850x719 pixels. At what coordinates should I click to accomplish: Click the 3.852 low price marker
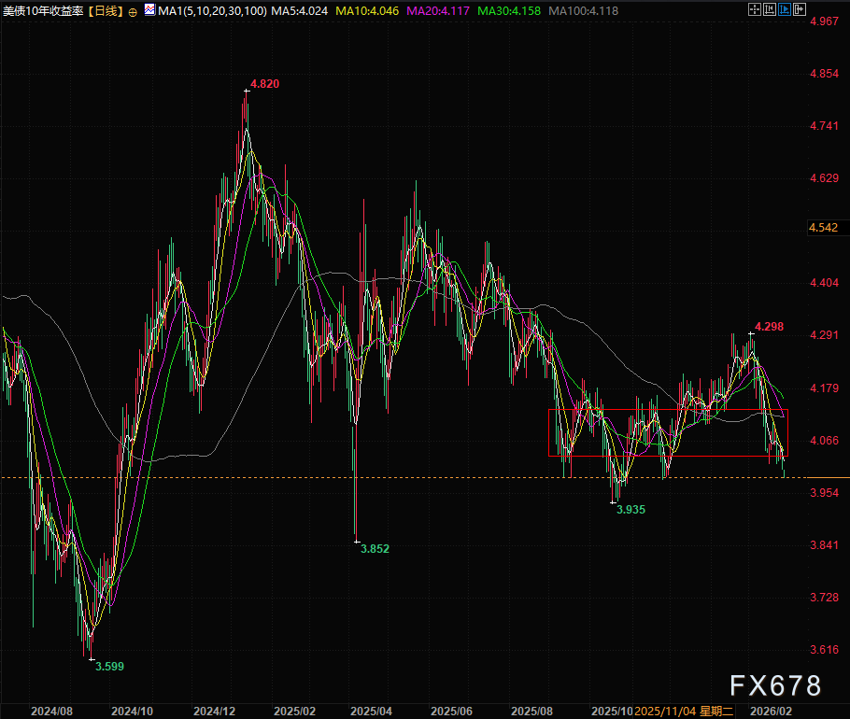point(375,549)
